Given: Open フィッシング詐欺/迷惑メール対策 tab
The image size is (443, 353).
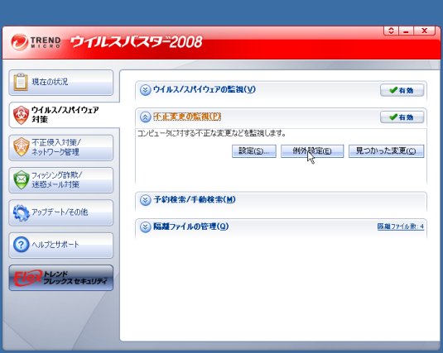Looking at the screenshot, I should (x=61, y=180).
